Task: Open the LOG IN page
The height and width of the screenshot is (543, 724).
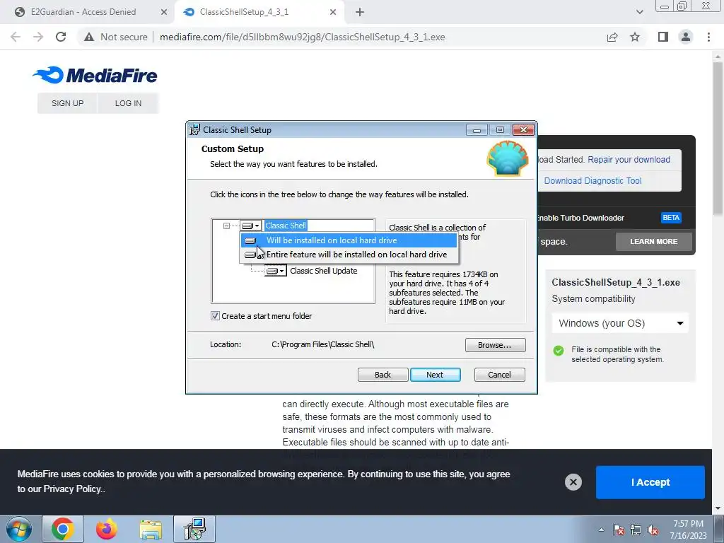Action: 128,103
